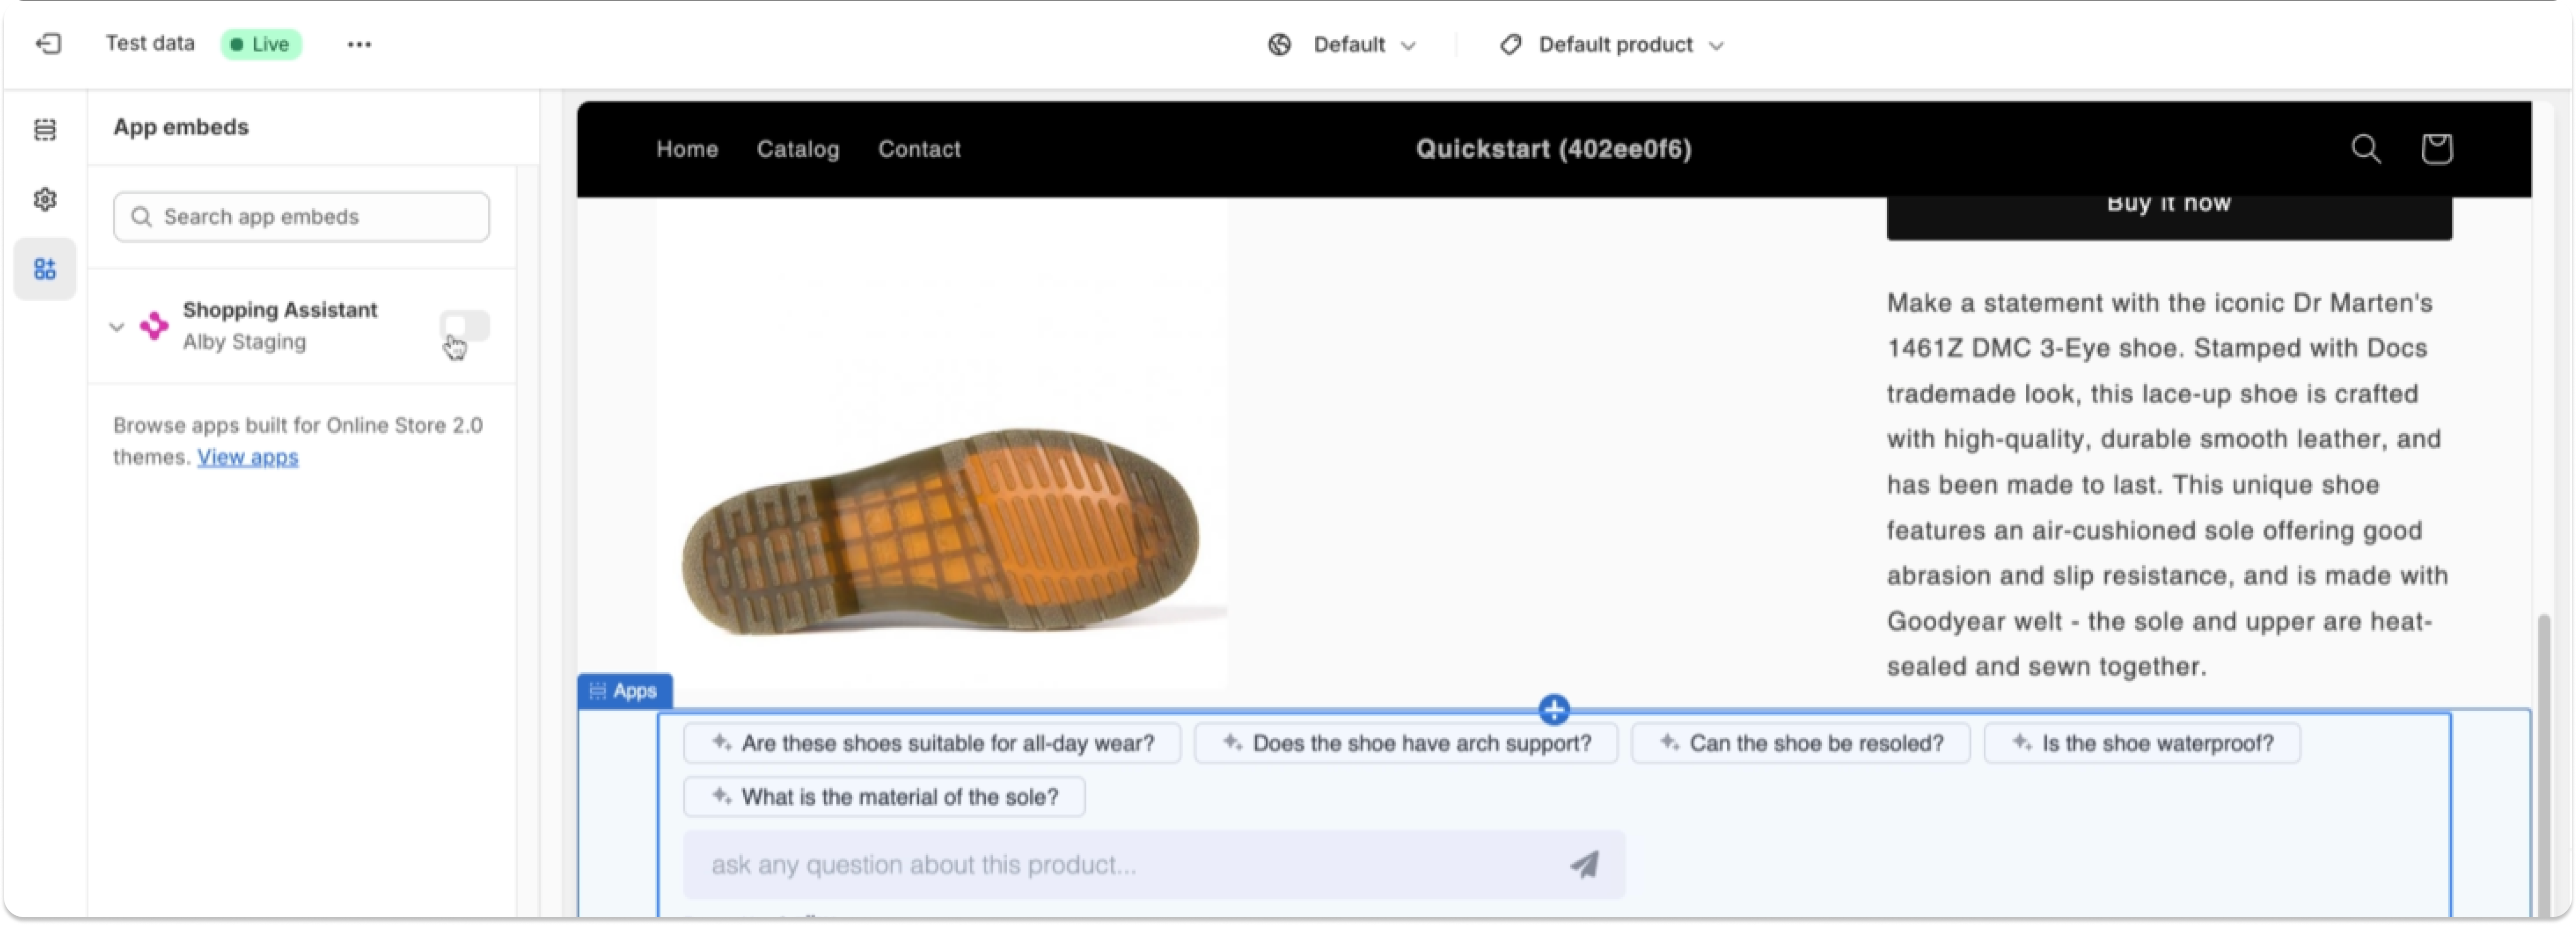
Task: Click the storefront search magnifier icon
Action: (2365, 149)
